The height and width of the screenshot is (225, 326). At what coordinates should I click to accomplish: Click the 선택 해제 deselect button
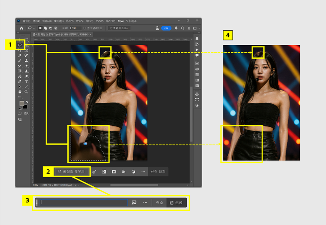point(158,172)
